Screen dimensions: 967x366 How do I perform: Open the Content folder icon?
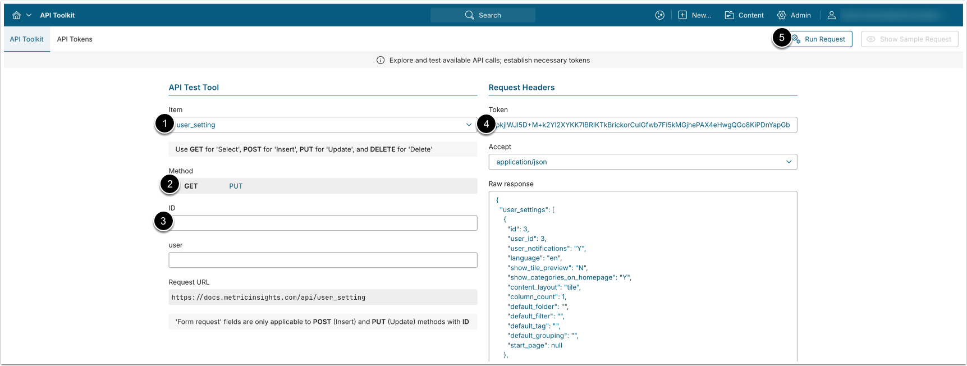(729, 15)
